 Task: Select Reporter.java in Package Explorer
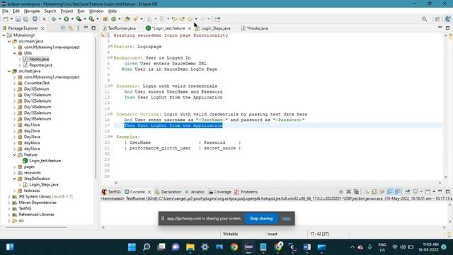pyautogui.click(x=38, y=65)
